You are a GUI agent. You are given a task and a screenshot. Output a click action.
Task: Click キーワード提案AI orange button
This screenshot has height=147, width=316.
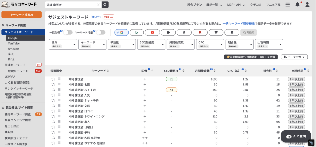(x=22, y=15)
